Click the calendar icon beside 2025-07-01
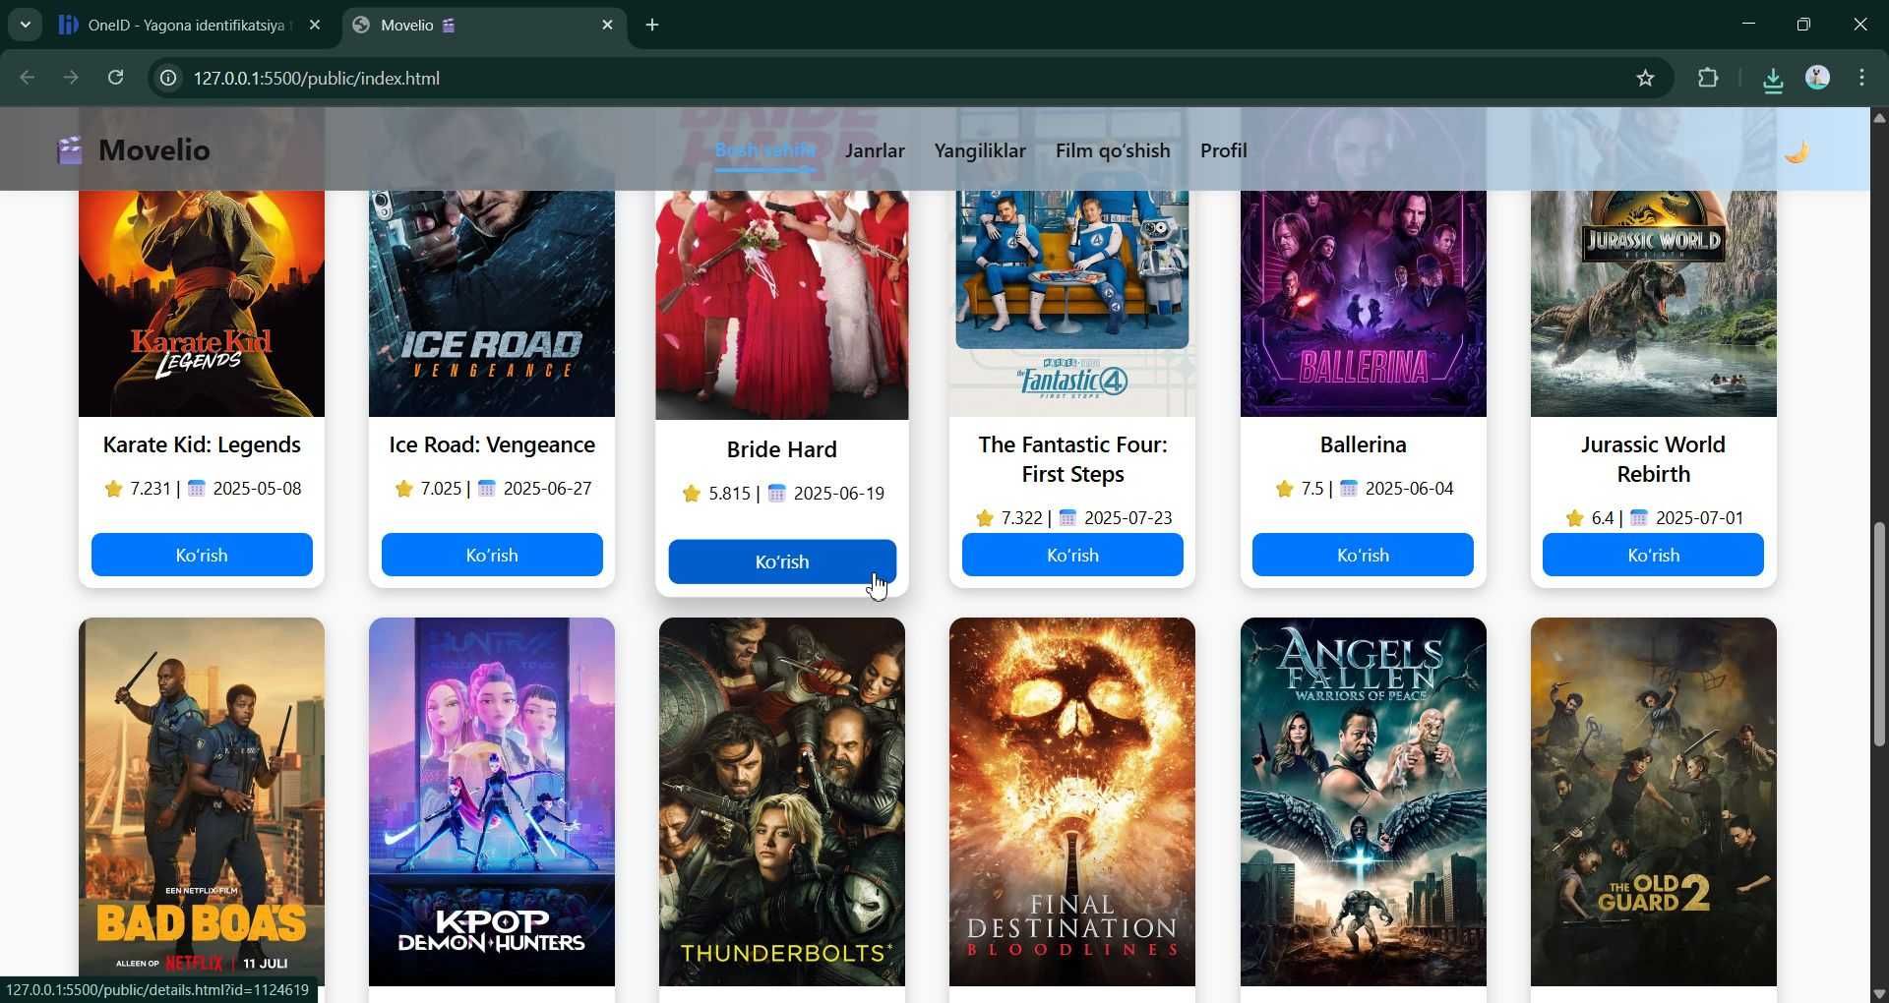Image resolution: width=1889 pixels, height=1003 pixels. 1639,518
